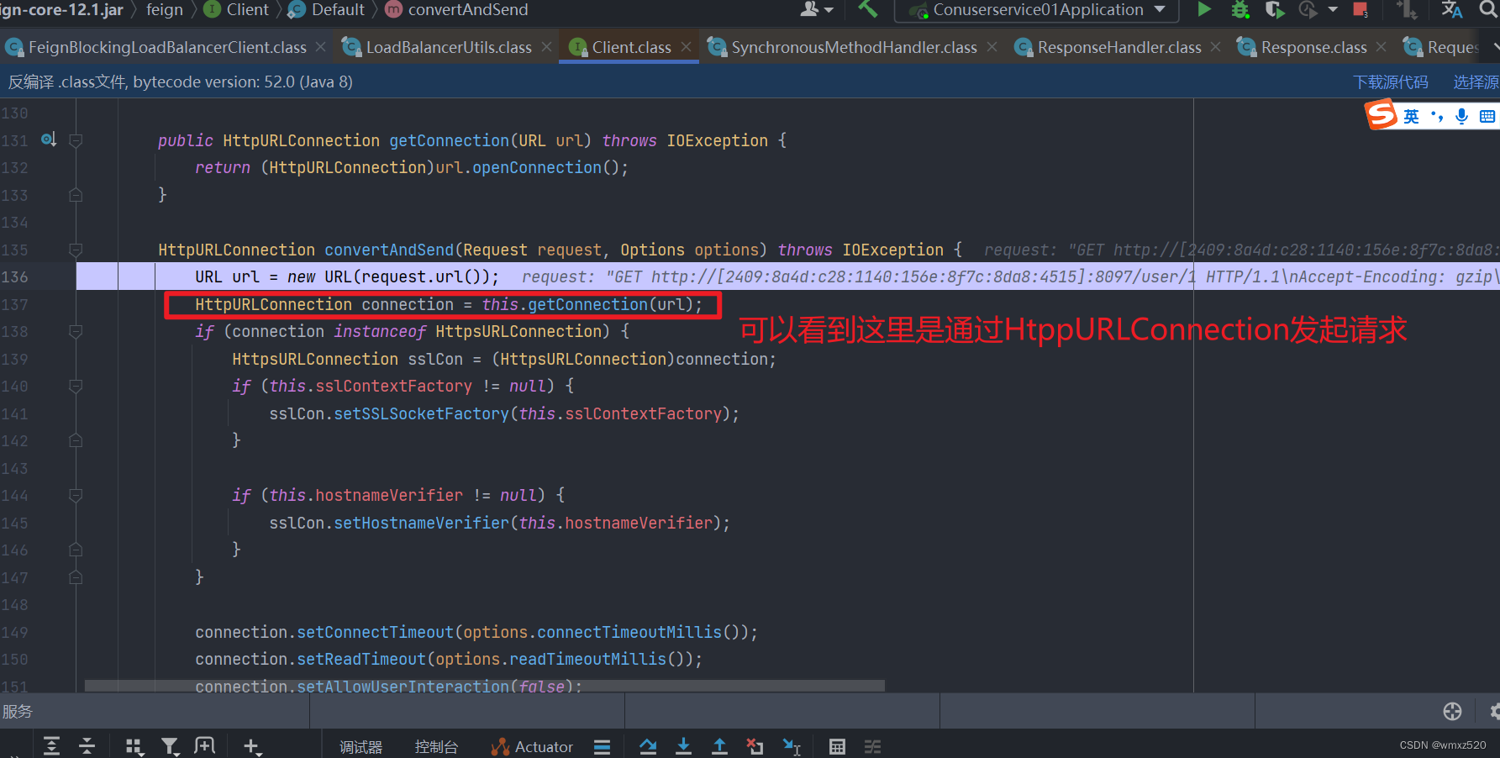Step out with the up arrow icon
The image size is (1500, 758).
click(719, 746)
